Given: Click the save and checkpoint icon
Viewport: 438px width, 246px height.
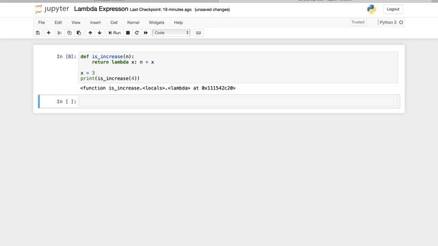Looking at the screenshot, I should (38, 33).
